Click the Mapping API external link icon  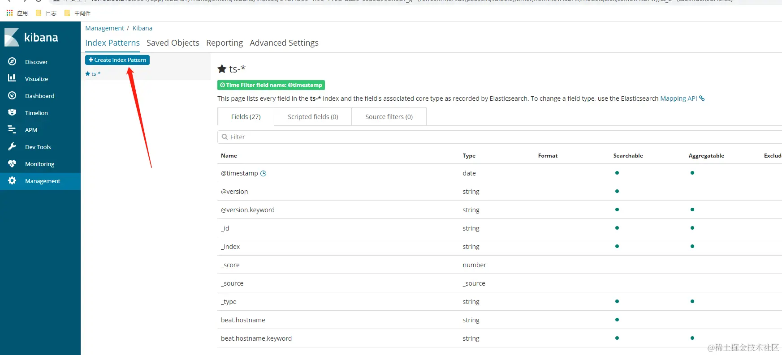click(702, 98)
